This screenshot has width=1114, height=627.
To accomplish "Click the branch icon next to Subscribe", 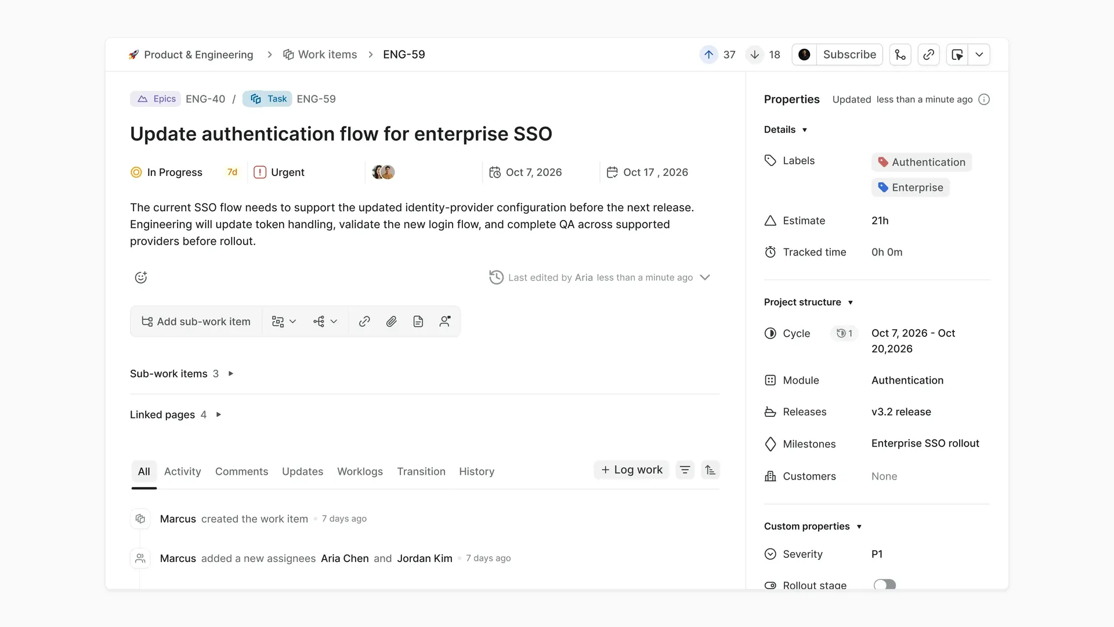I will 900,55.
